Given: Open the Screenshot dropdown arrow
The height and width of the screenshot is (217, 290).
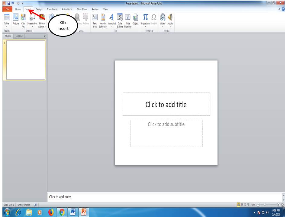Looking at the screenshot, I should 32,27.
